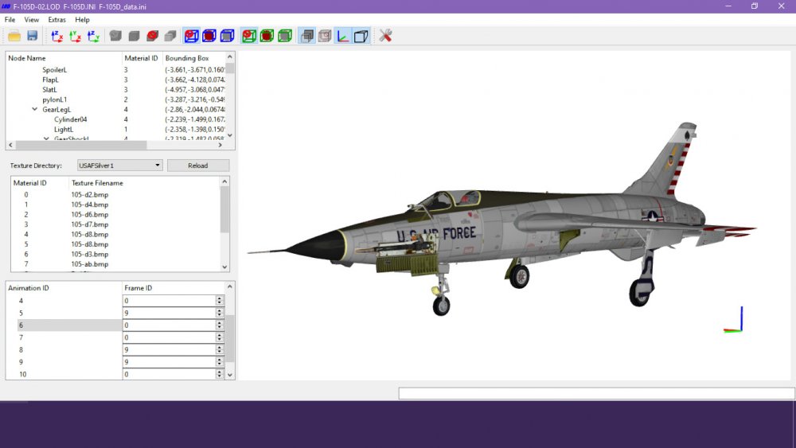Click the status bar text field

point(596,394)
